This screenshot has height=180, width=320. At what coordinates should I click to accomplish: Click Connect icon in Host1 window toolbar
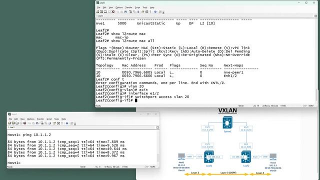(x=9, y=123)
